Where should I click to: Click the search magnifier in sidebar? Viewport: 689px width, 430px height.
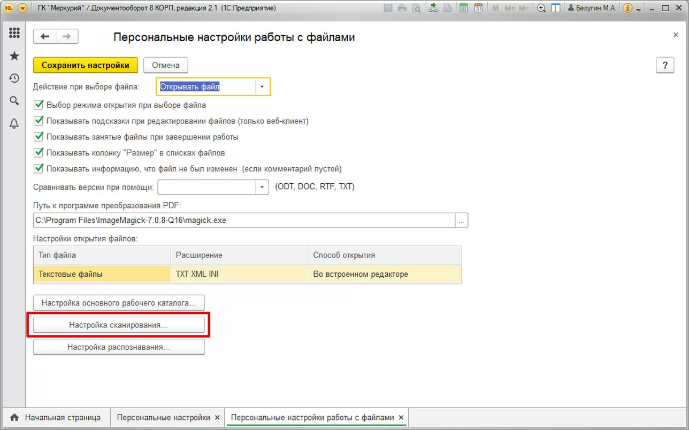coord(14,100)
